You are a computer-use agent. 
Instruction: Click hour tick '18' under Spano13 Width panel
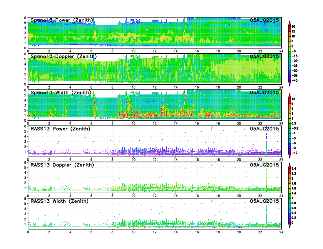click(218, 123)
